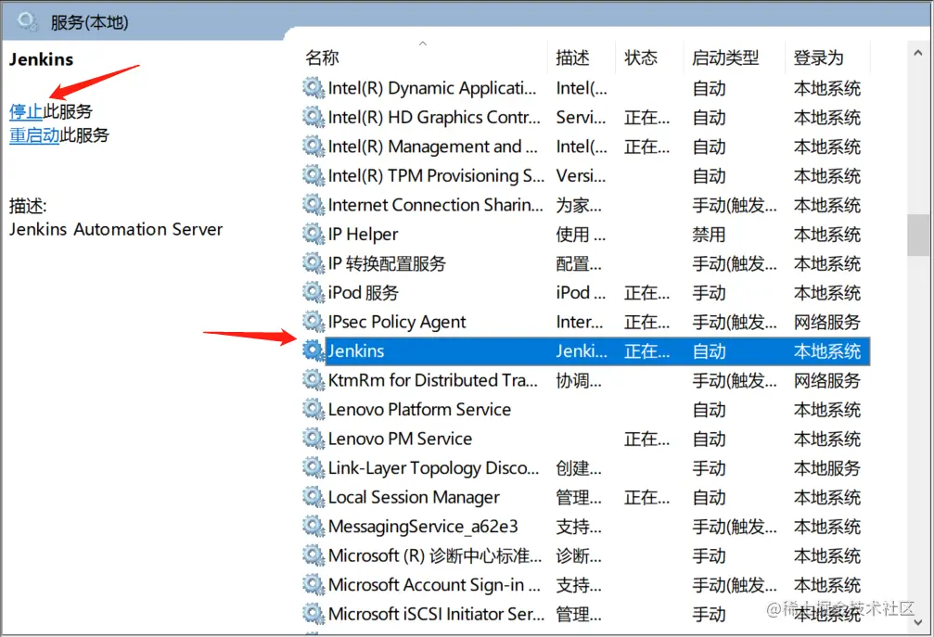
Task: Click the 服务(本地) header magnifier gear icon
Action: click(x=28, y=22)
